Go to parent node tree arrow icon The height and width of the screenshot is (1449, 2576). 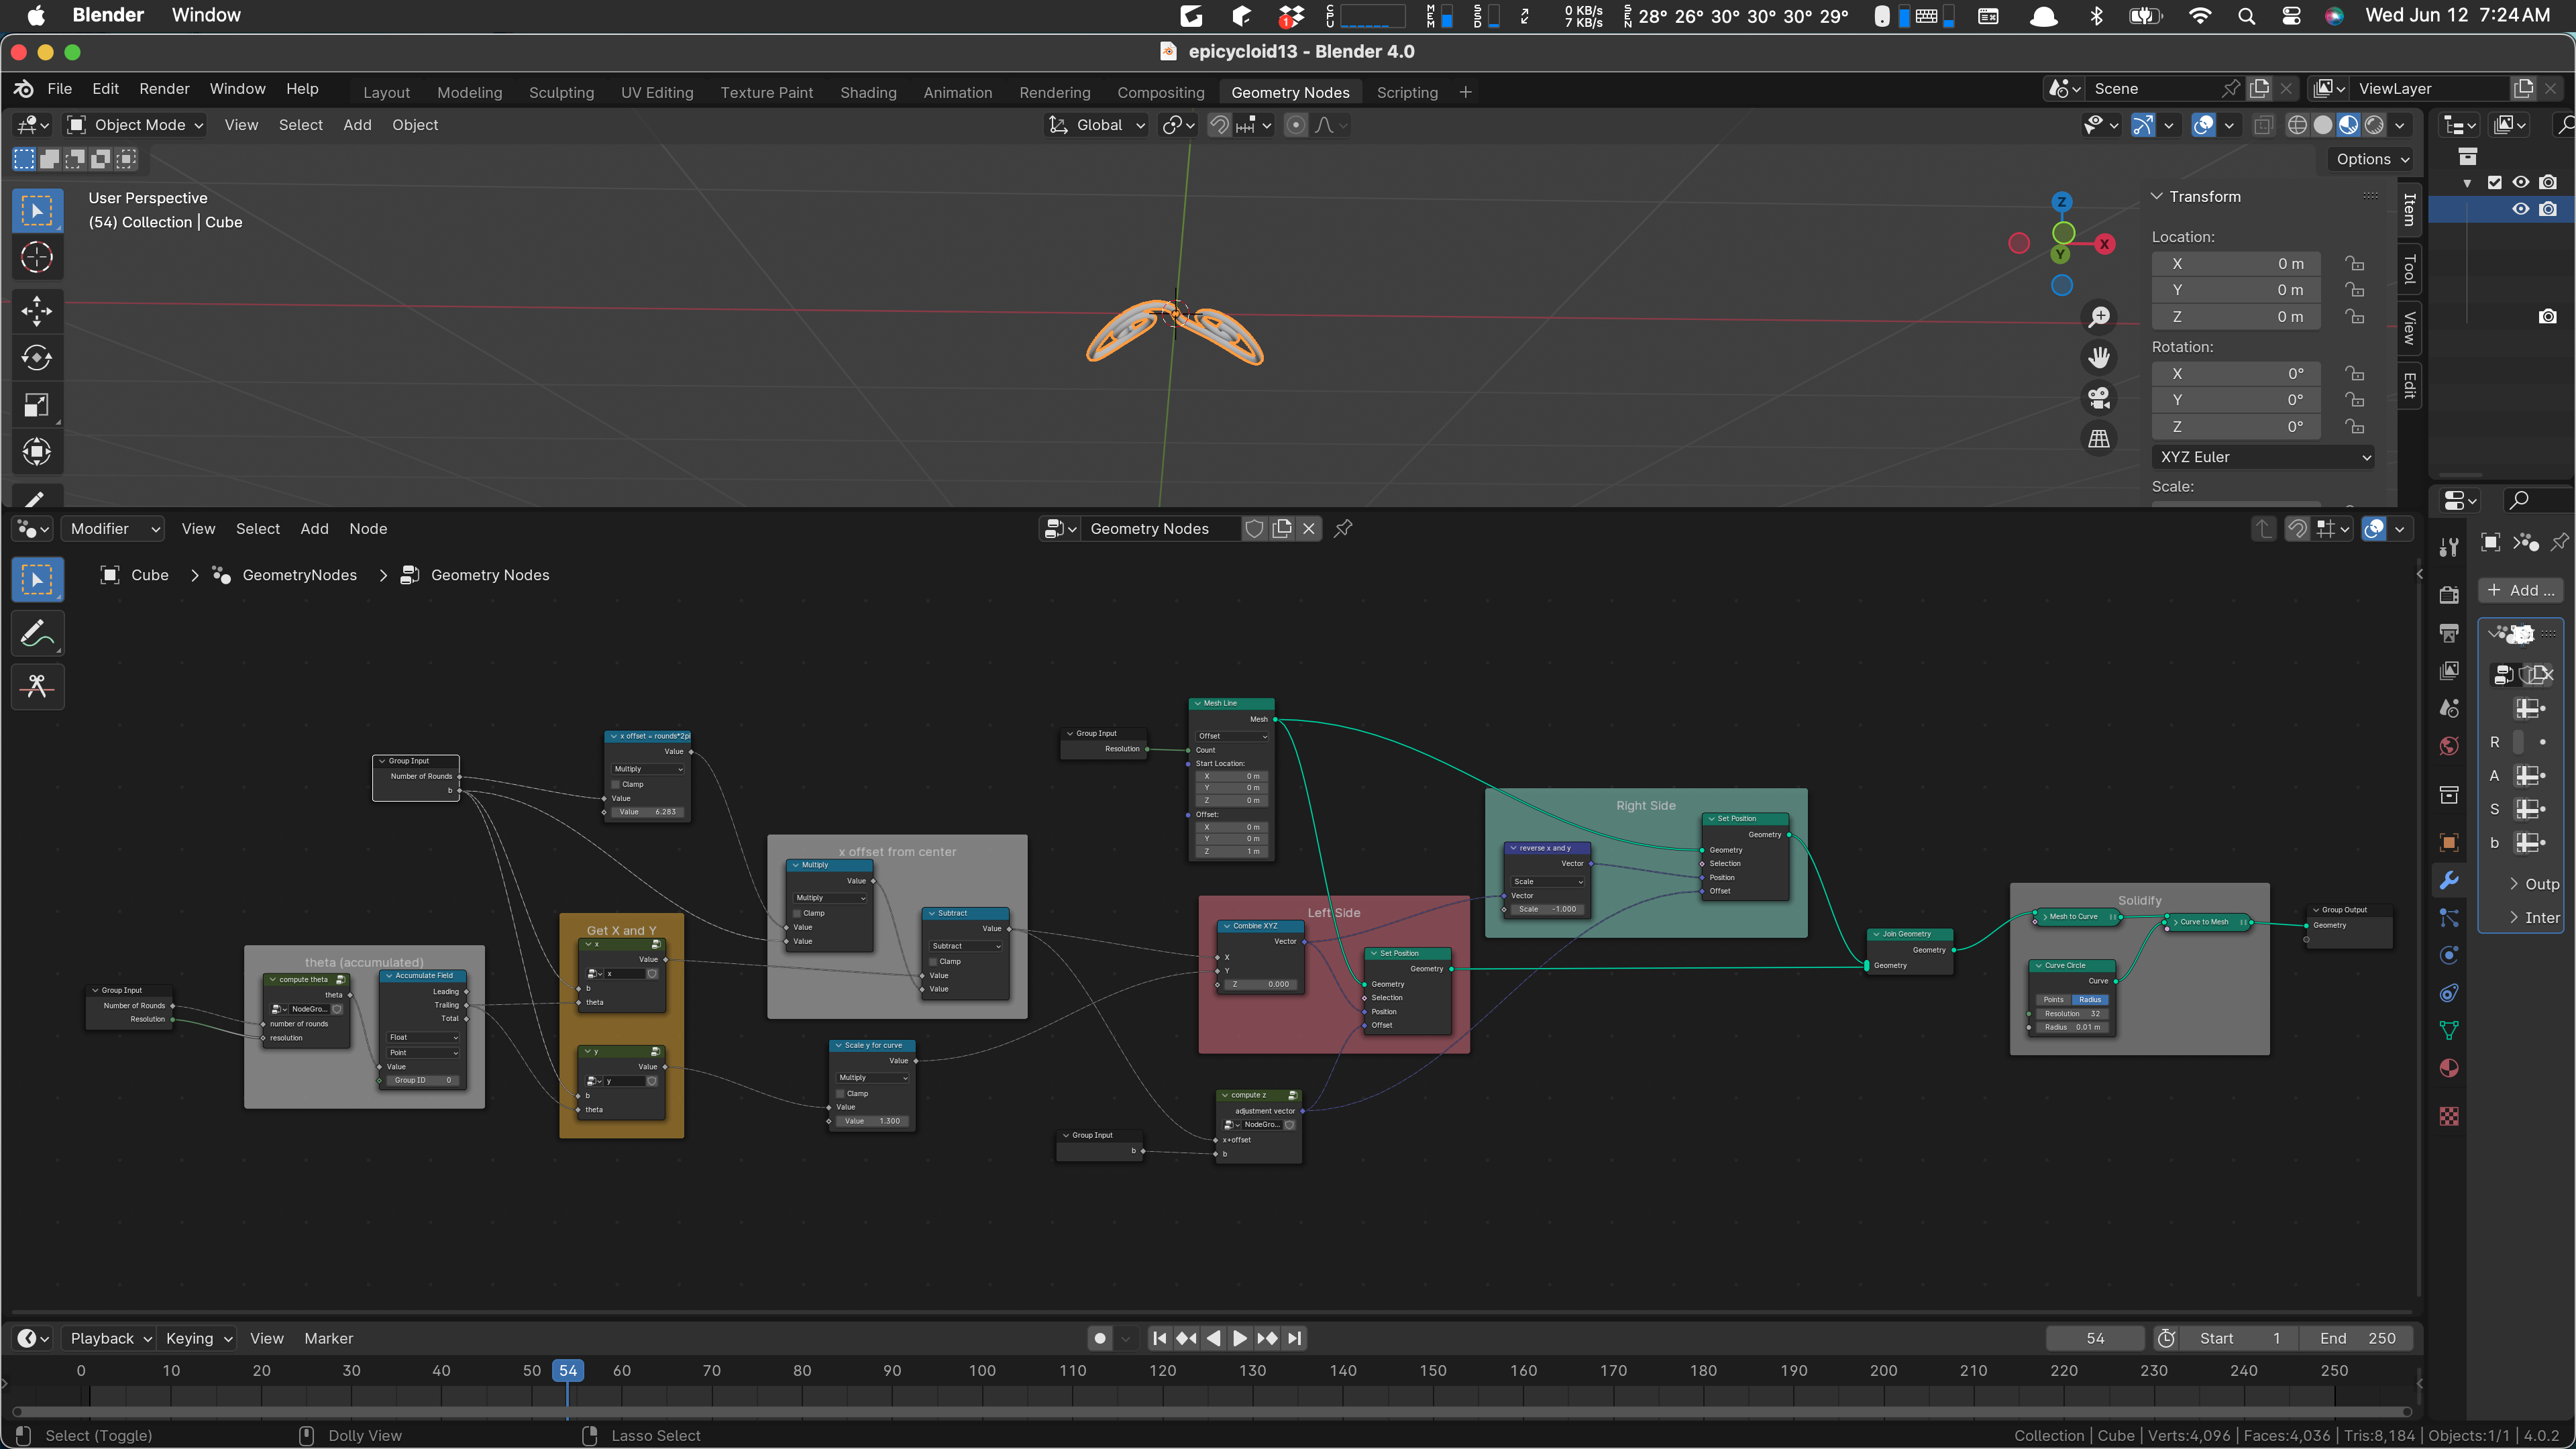pyautogui.click(x=2264, y=529)
